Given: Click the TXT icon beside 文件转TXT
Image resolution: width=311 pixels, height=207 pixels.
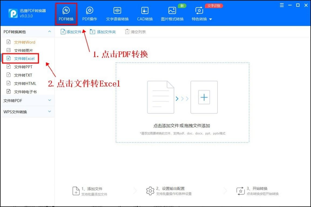Looking at the screenshot, I should [9, 75].
